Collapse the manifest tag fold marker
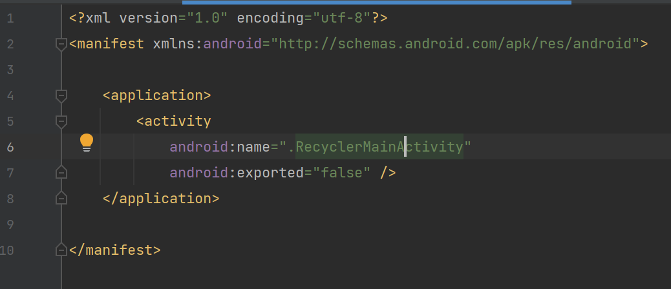Screen dimensions: 671x289 (x=61, y=44)
